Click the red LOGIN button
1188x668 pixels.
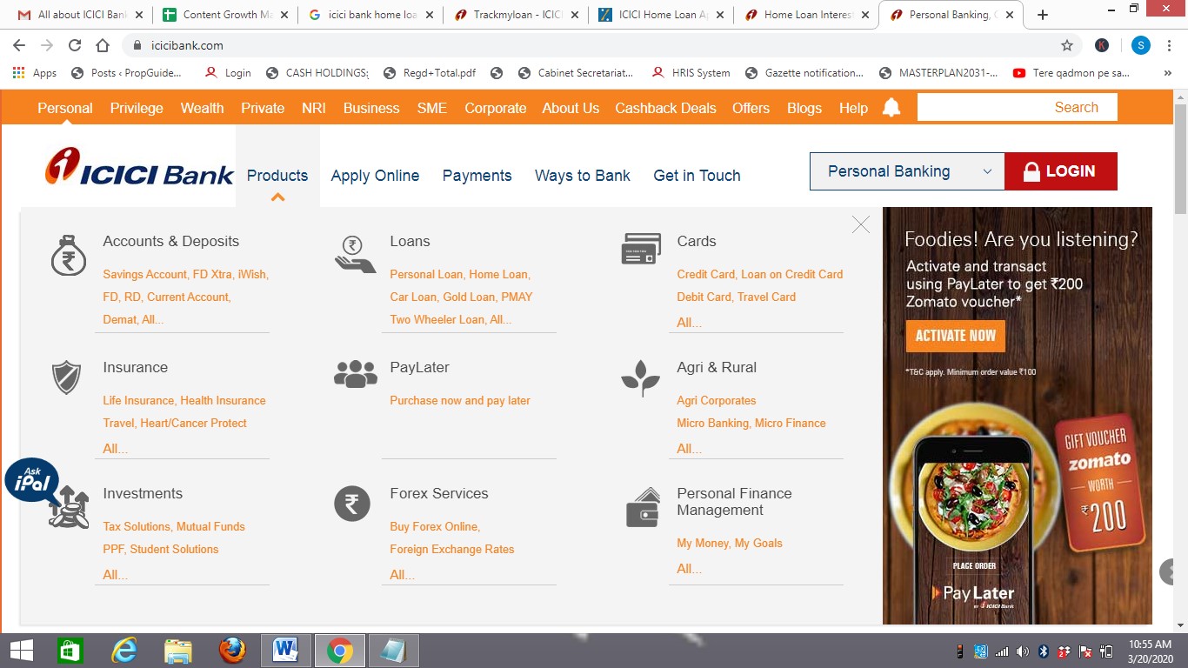pyautogui.click(x=1061, y=171)
